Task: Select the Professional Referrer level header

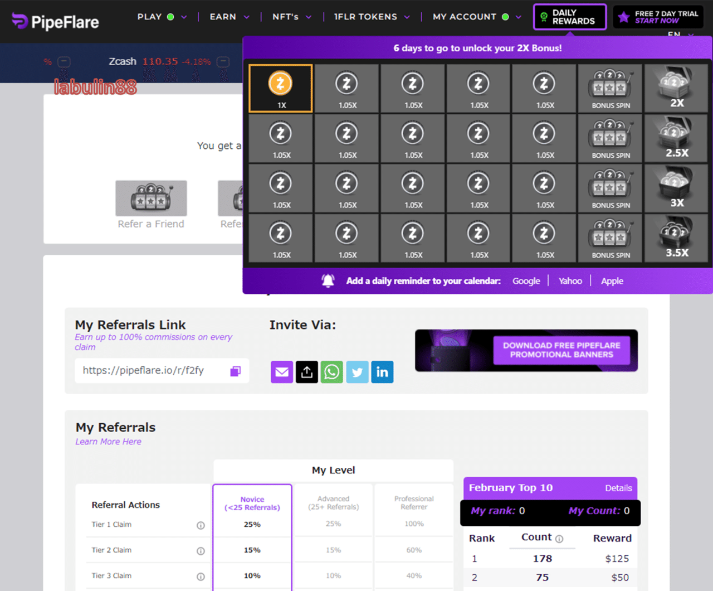Action: (x=414, y=503)
